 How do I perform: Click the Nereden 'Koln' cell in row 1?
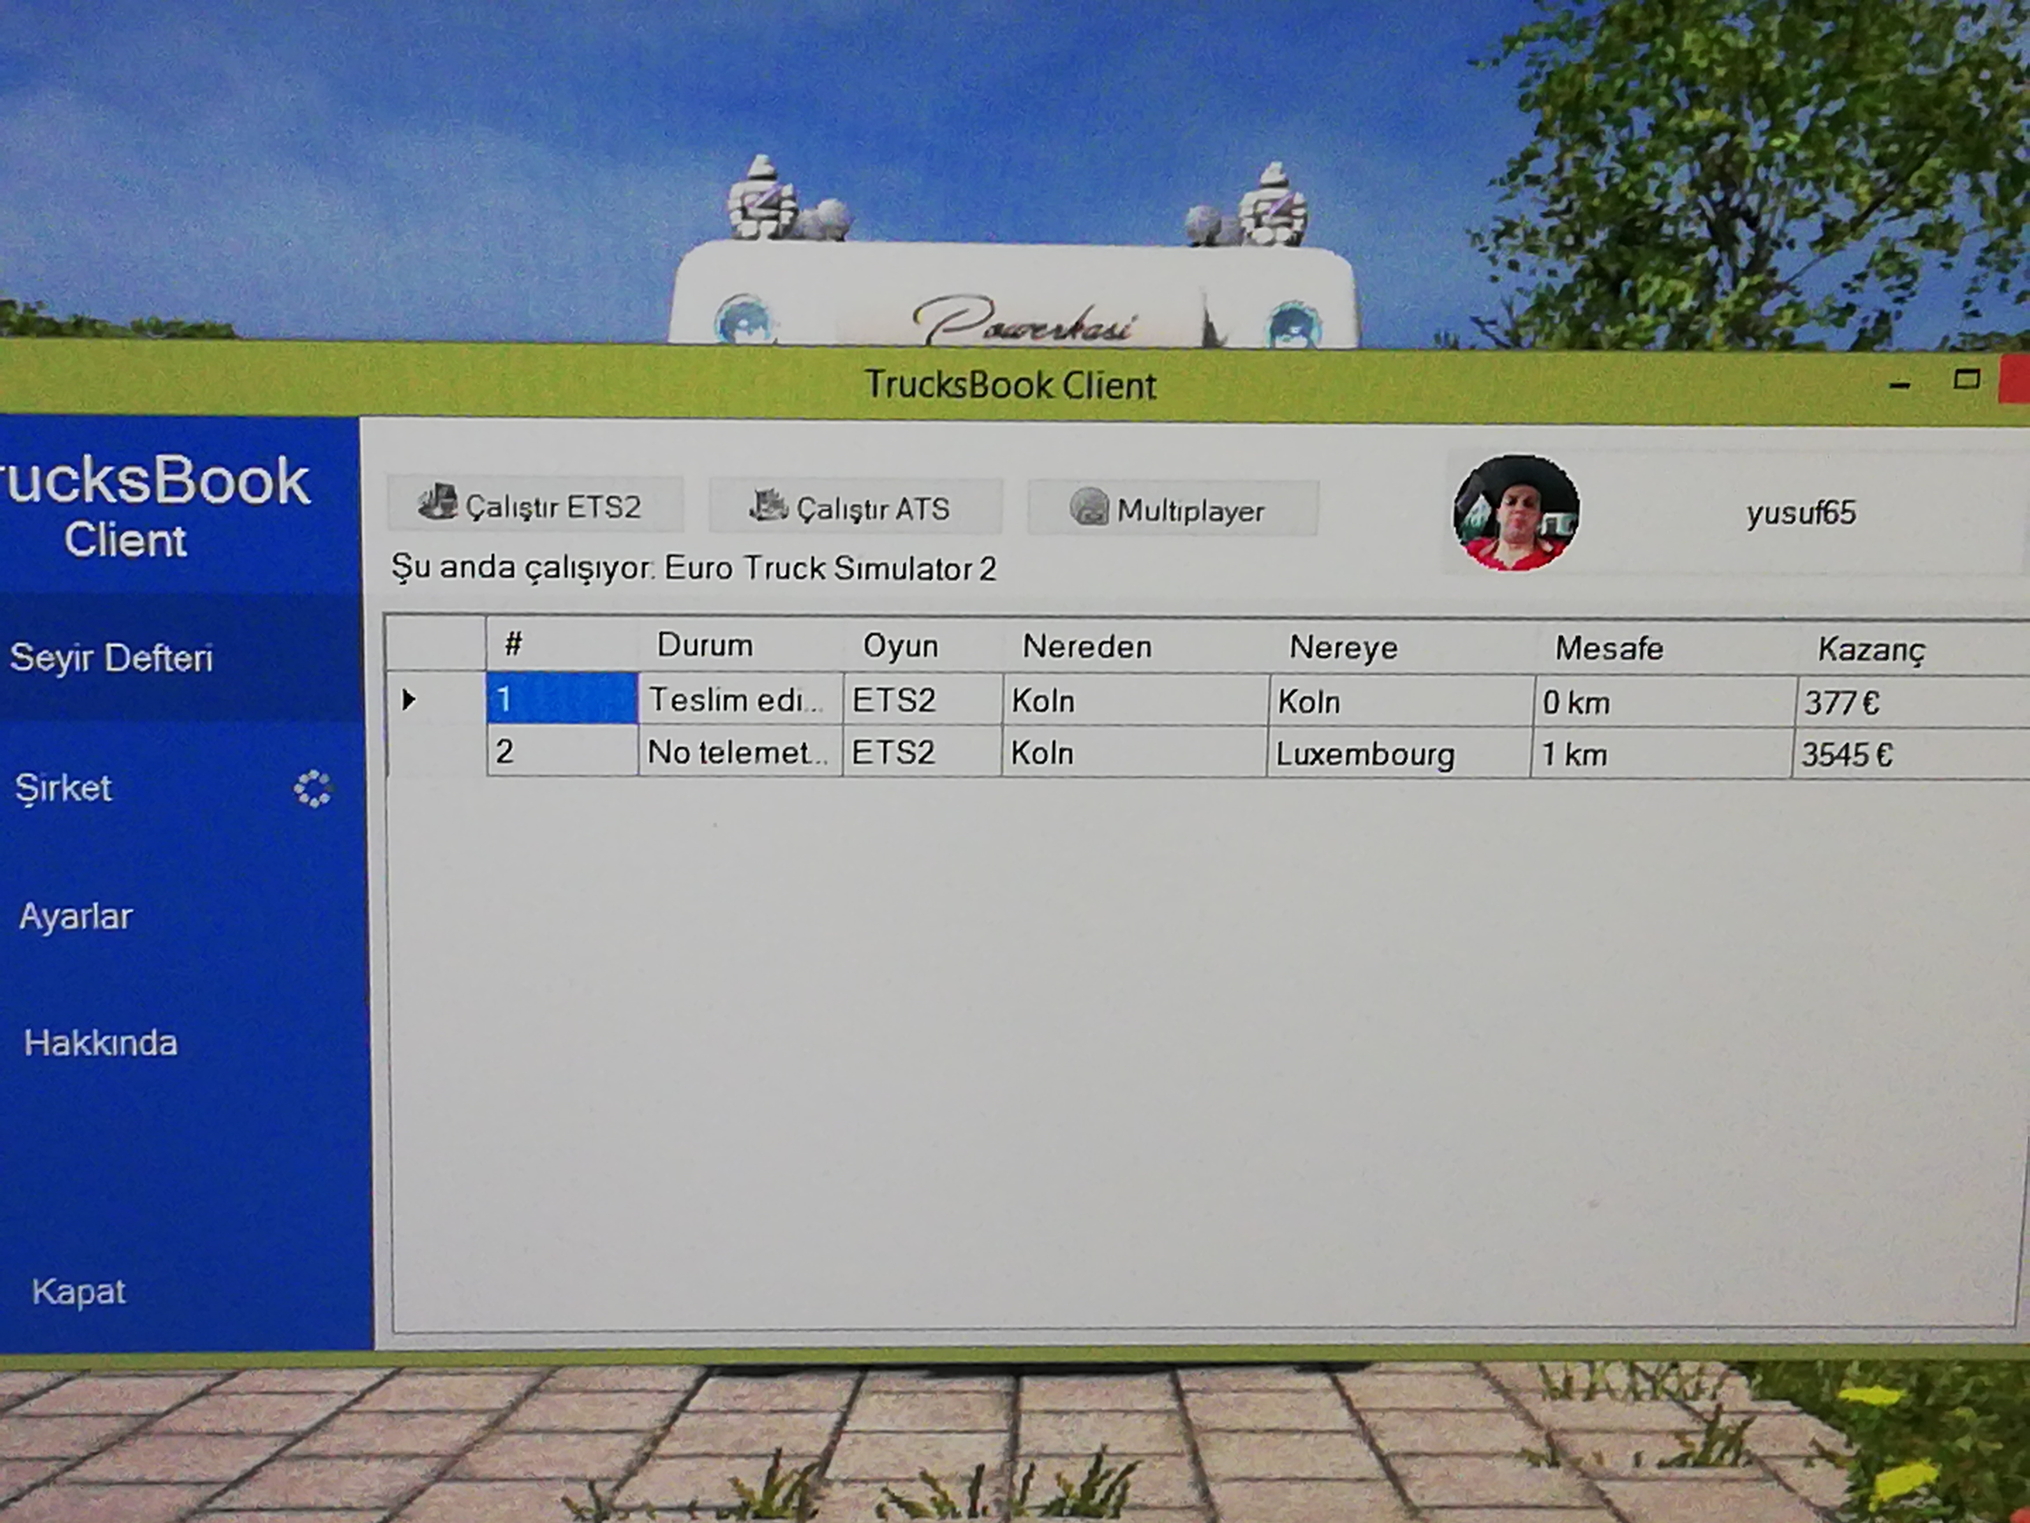pyautogui.click(x=1136, y=702)
